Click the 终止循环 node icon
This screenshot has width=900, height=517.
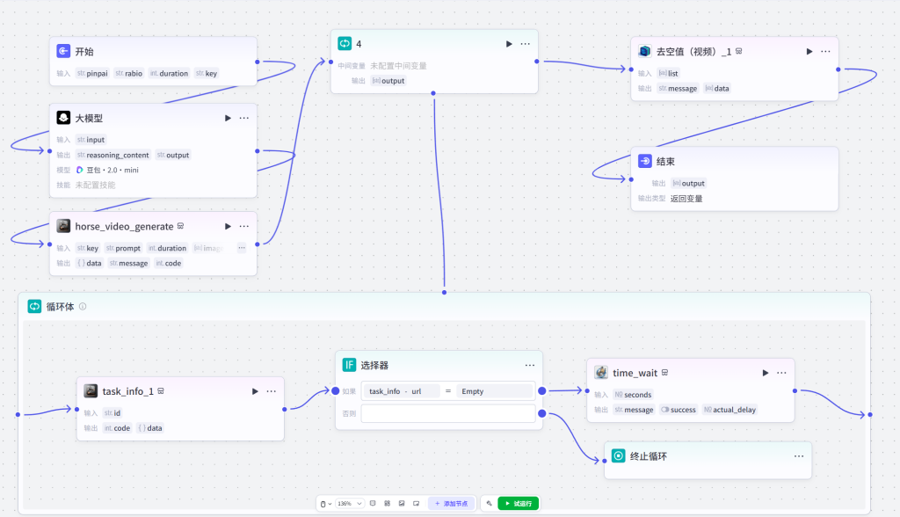(618, 456)
